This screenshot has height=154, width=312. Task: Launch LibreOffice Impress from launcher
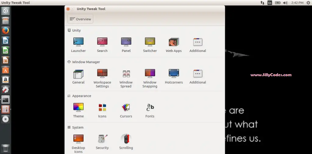click(5, 60)
